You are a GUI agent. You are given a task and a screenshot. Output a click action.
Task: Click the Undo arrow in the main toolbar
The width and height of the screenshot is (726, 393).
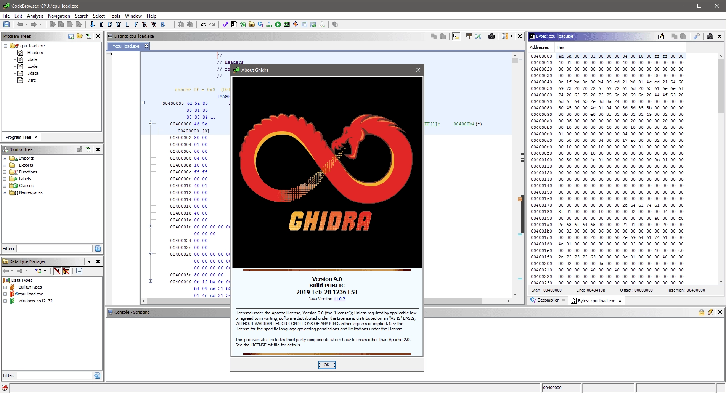tap(203, 24)
